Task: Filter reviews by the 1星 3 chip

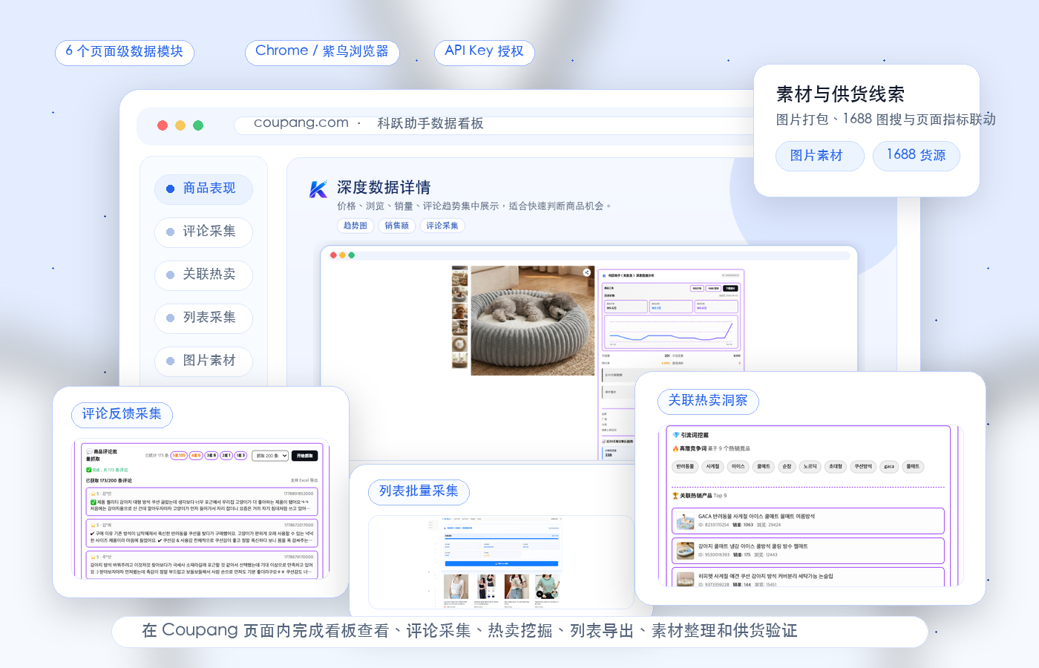Action: pos(241,456)
